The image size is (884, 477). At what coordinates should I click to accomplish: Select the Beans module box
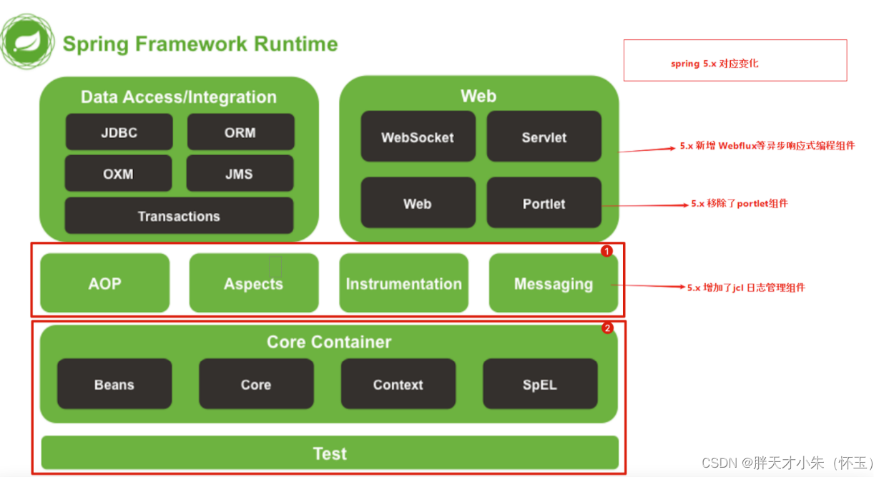[x=114, y=384]
